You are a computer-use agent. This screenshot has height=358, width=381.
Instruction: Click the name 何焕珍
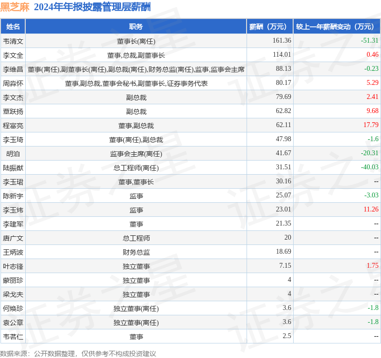click(13, 309)
